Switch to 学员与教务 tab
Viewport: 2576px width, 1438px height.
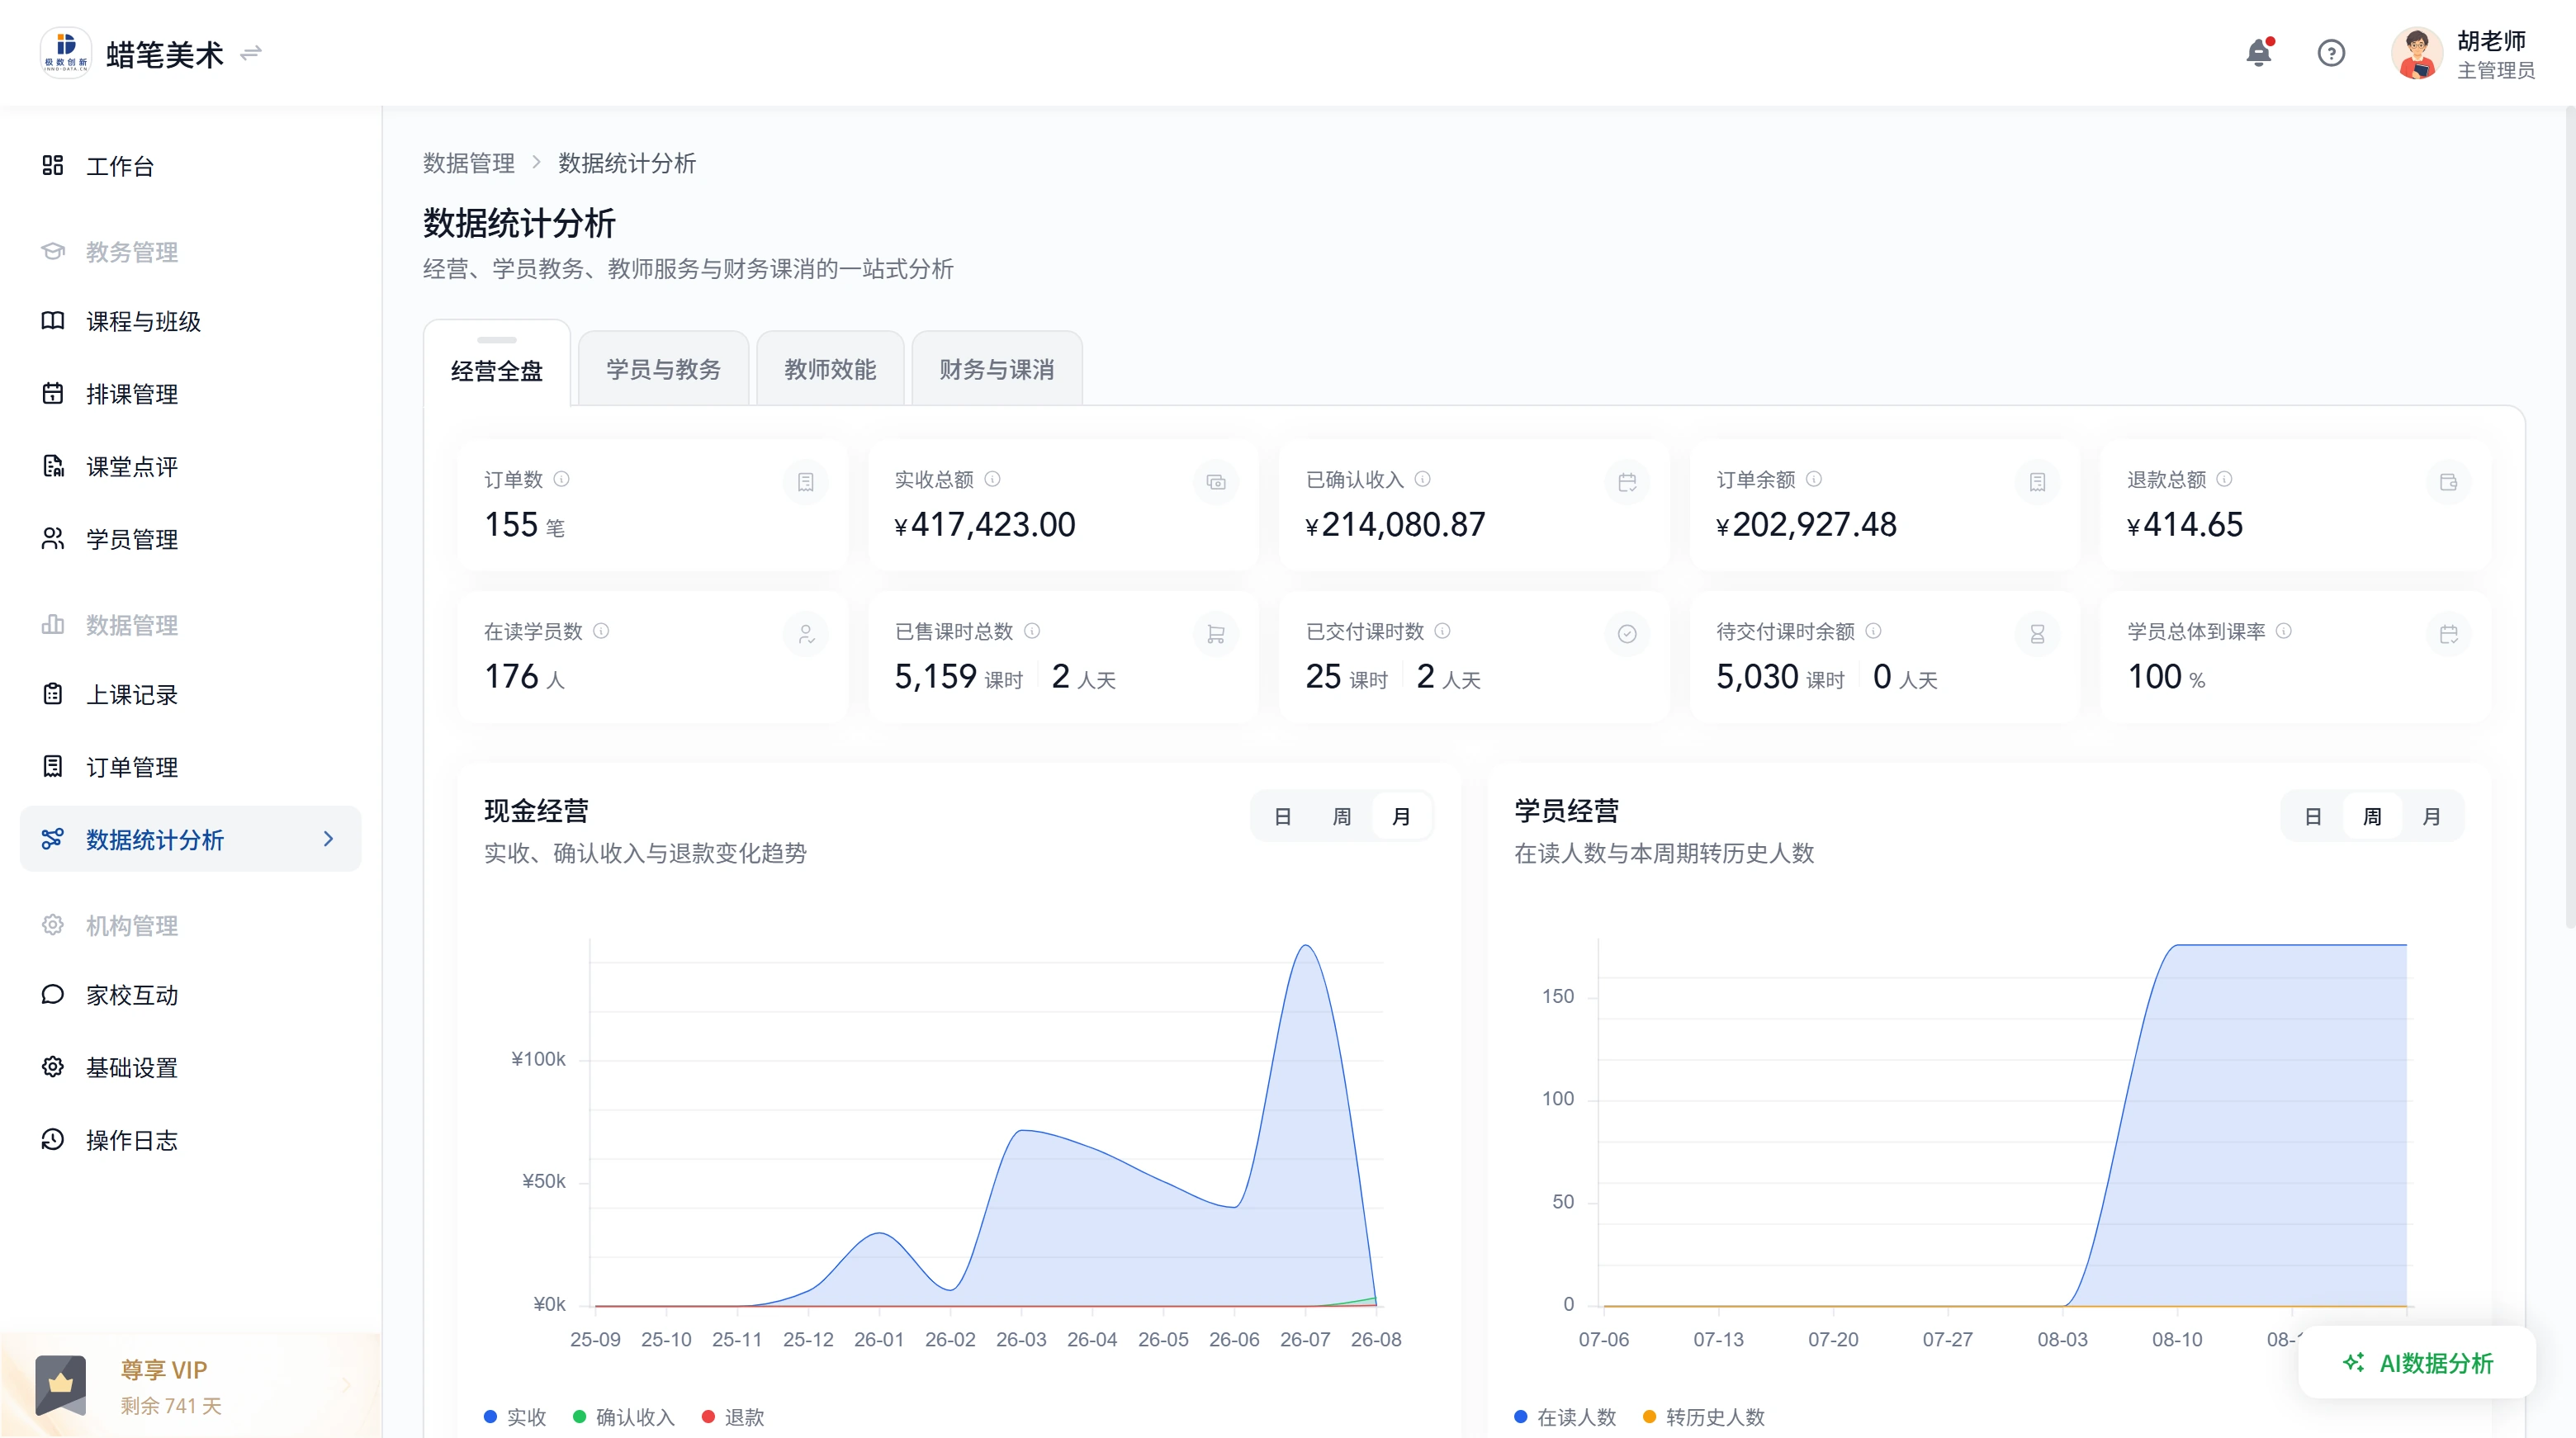coord(663,369)
